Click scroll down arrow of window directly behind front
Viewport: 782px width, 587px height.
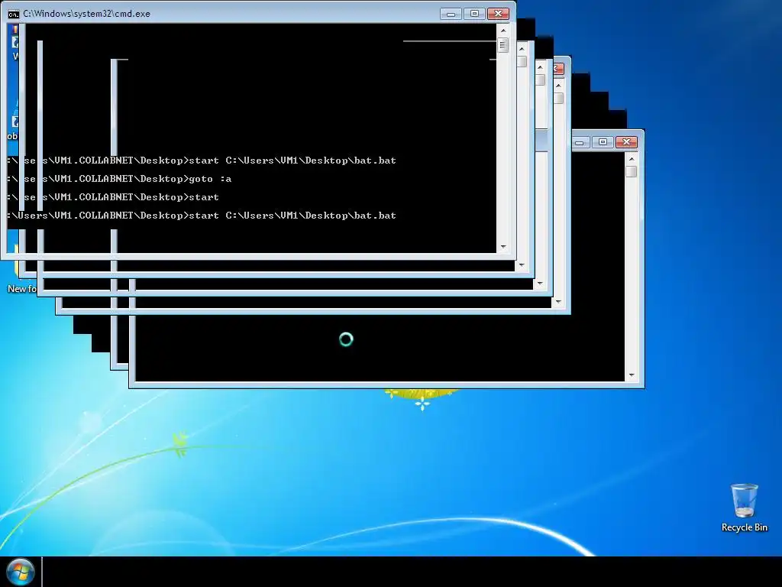(521, 265)
